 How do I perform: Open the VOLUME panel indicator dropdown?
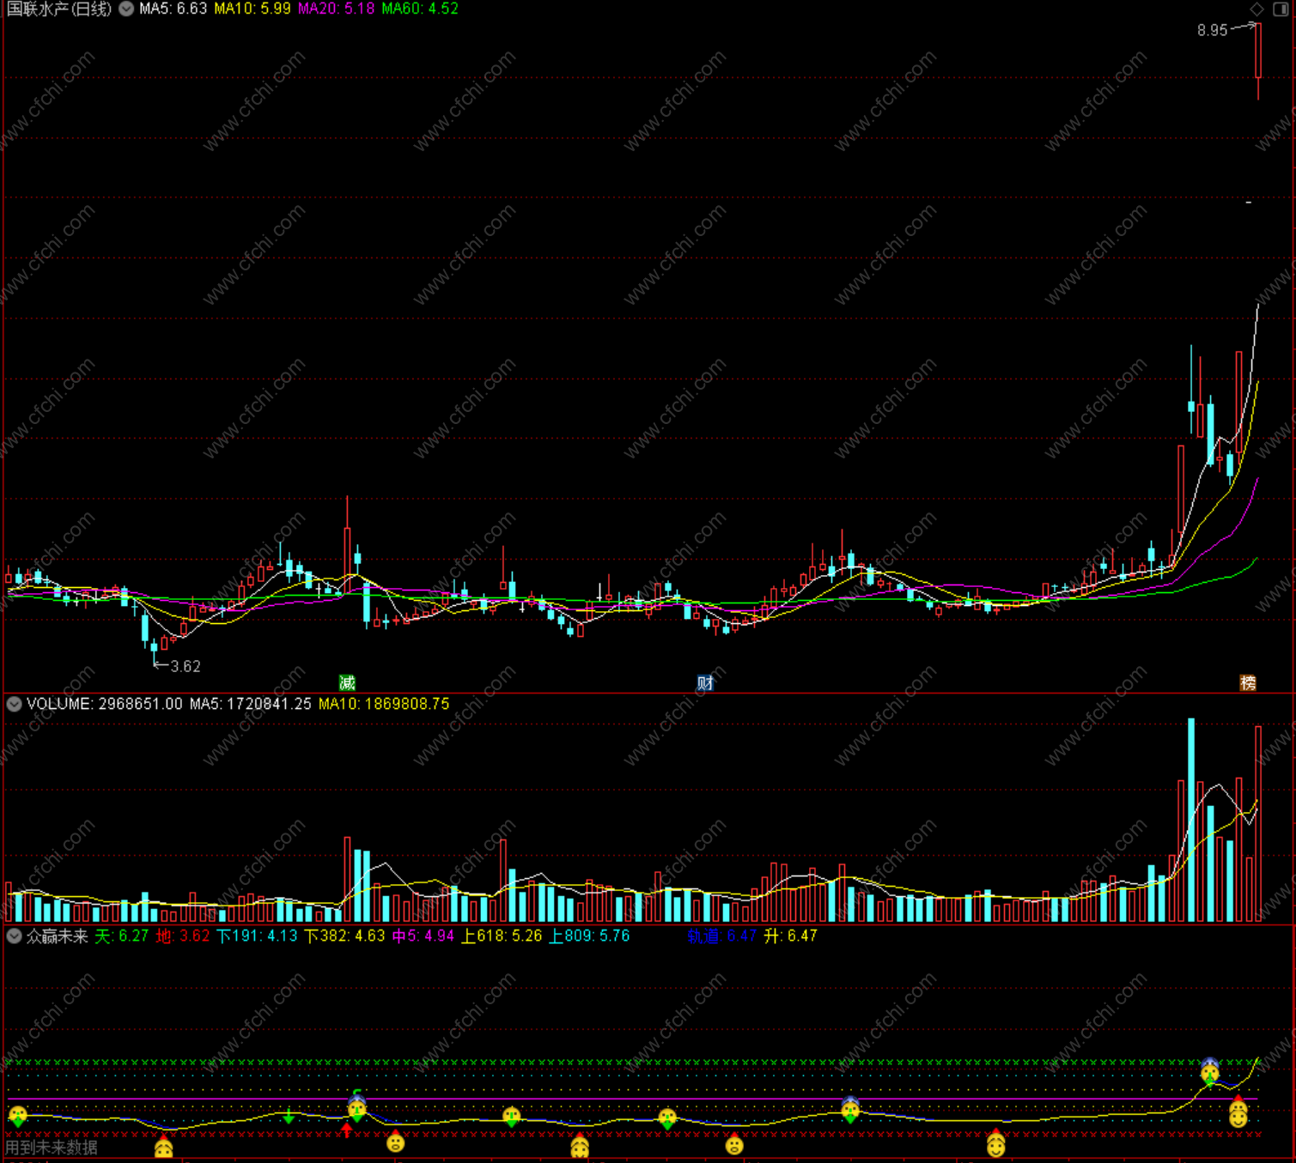click(14, 704)
